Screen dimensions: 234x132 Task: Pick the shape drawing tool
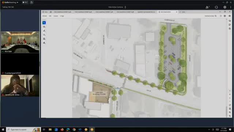(x=44, y=35)
